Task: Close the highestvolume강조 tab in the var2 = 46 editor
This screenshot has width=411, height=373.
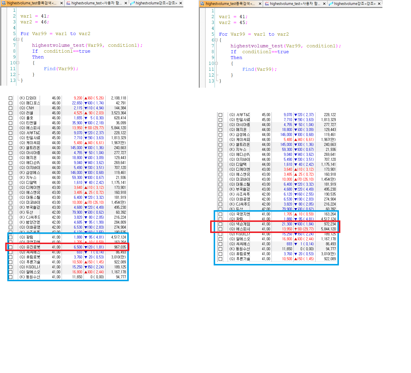Action: (x=181, y=3)
